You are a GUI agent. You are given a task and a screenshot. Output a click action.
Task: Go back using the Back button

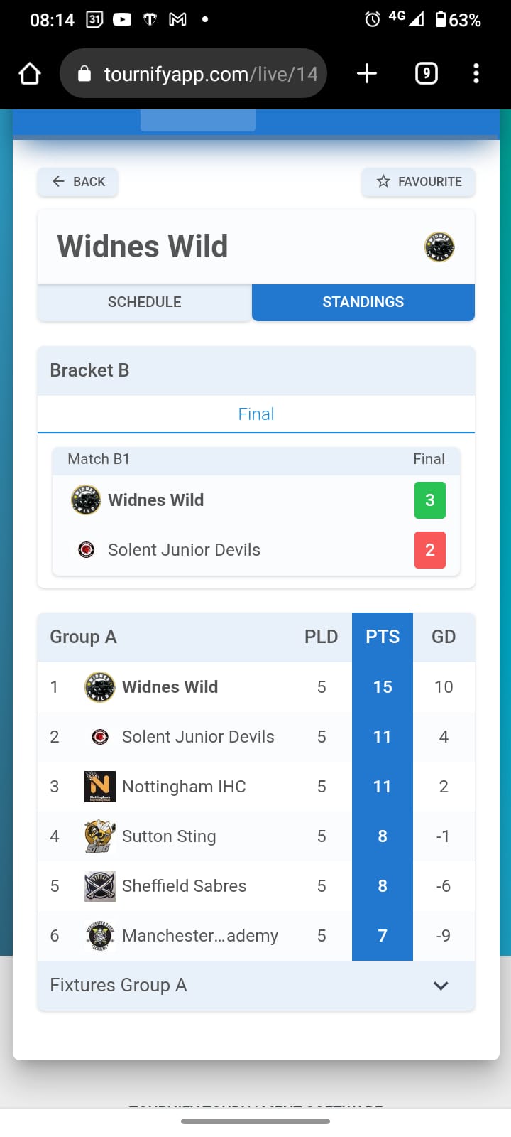pyautogui.click(x=78, y=182)
